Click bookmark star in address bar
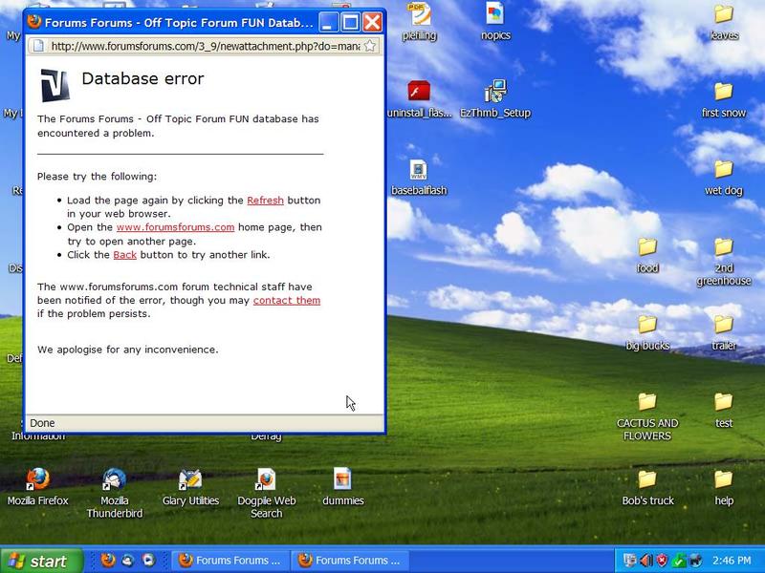Screen dimensions: 765x573 click(370, 46)
